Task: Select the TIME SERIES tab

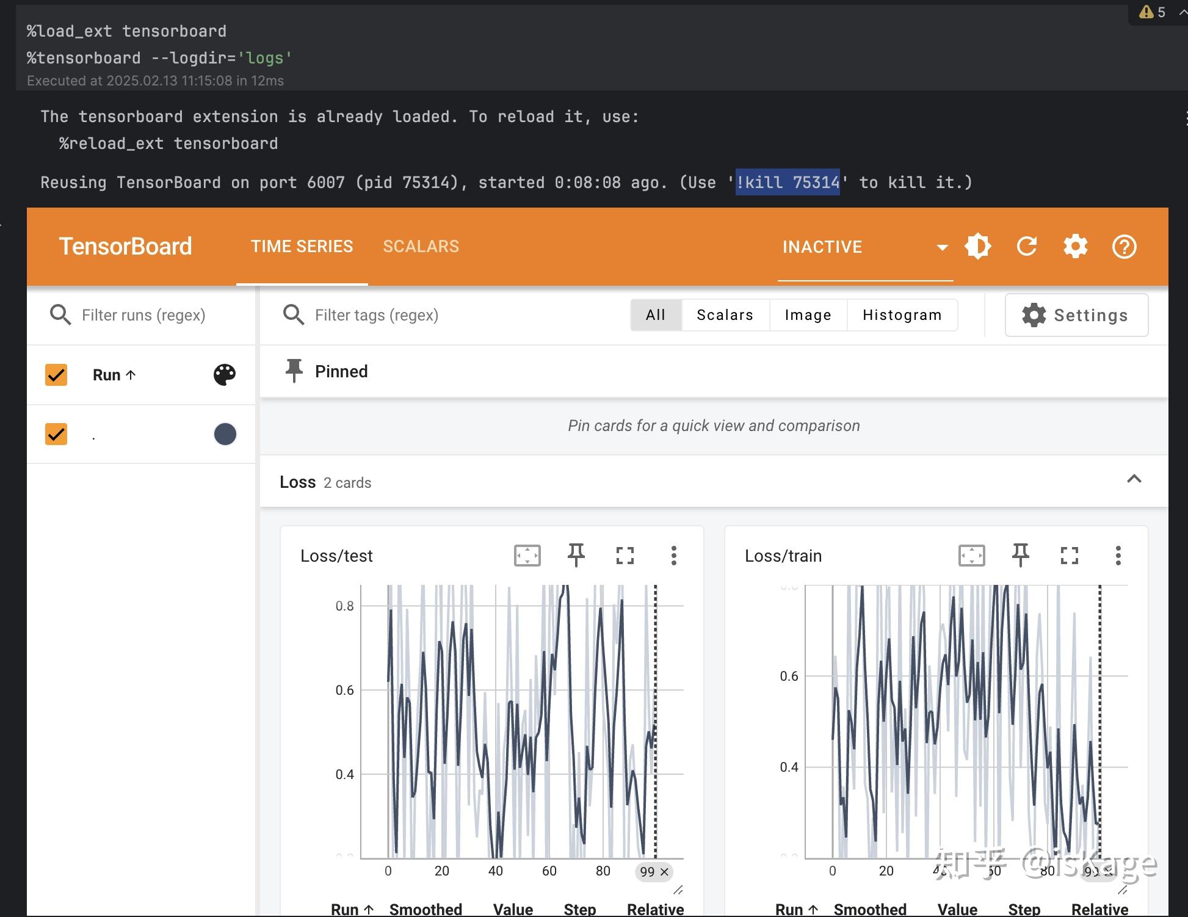Action: tap(302, 246)
